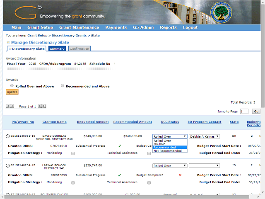
Task: Click requested amount $239,747.00
Action: 93,165
